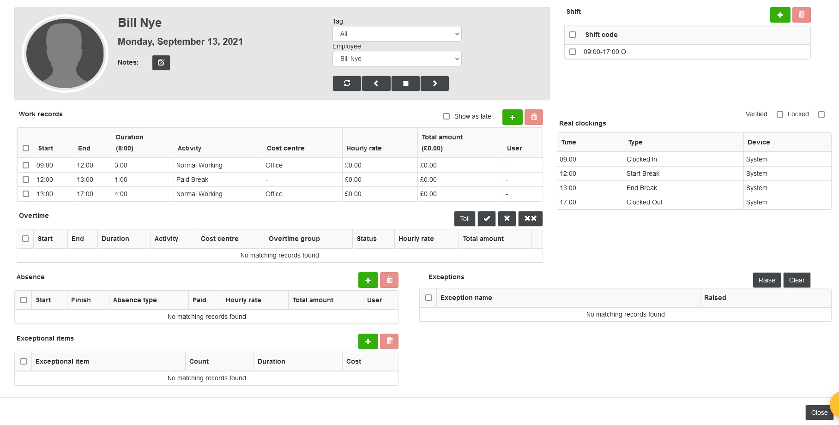Viewport: 839px width, 425px height.
Task: Open the Tag dropdown
Action: click(x=397, y=34)
